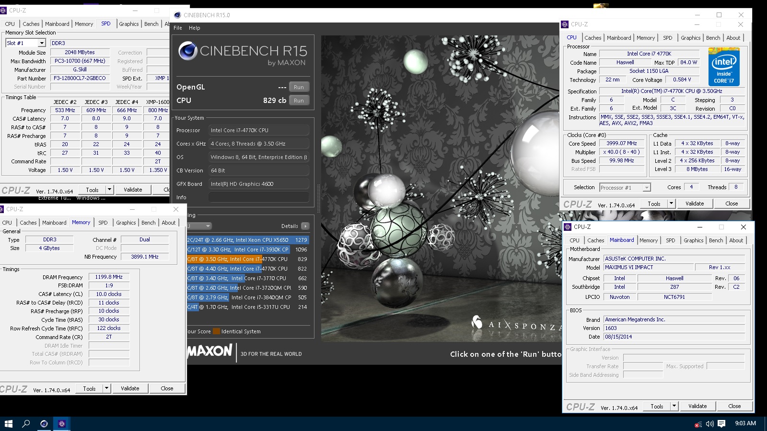Switch to the CPU-Z taskbar icon

[61, 423]
